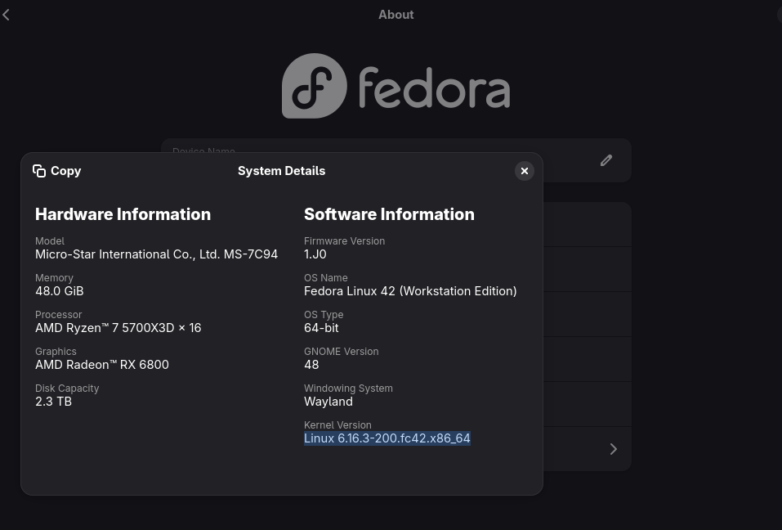Click the Micro-Star International model text
782x530 pixels.
click(x=156, y=254)
